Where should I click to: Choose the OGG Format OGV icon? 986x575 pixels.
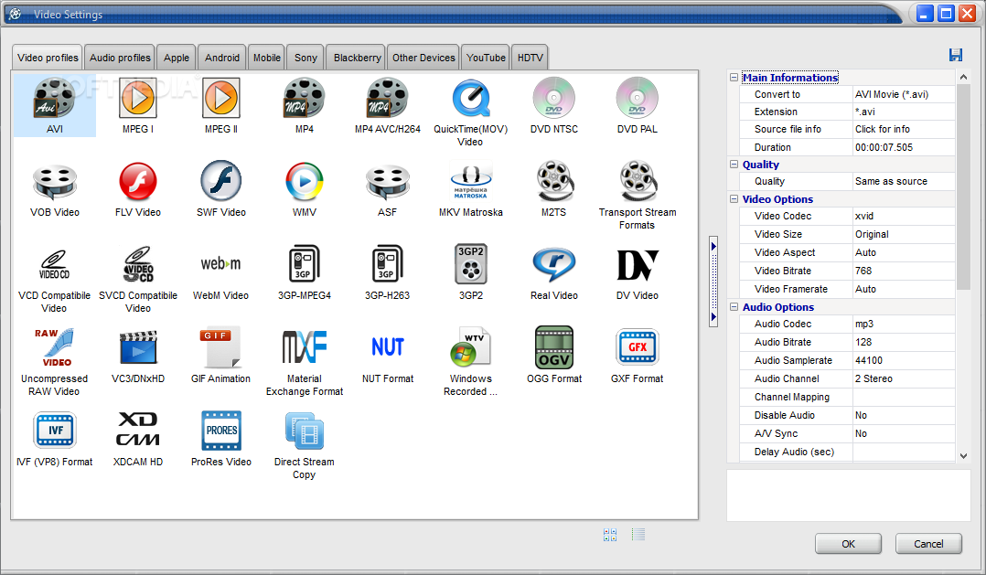click(554, 346)
